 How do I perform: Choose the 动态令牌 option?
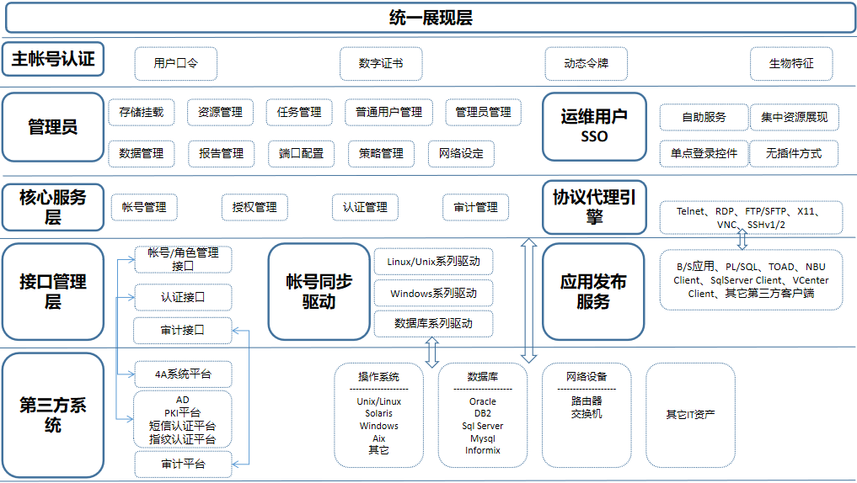click(586, 63)
